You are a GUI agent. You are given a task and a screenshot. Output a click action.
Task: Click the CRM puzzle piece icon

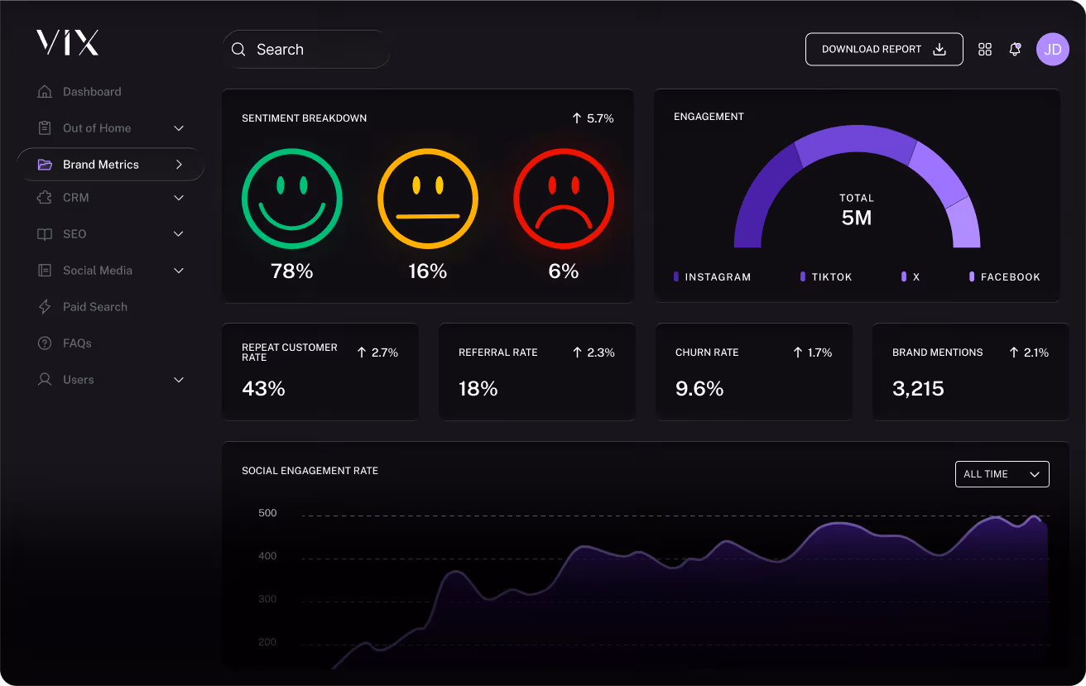(45, 198)
